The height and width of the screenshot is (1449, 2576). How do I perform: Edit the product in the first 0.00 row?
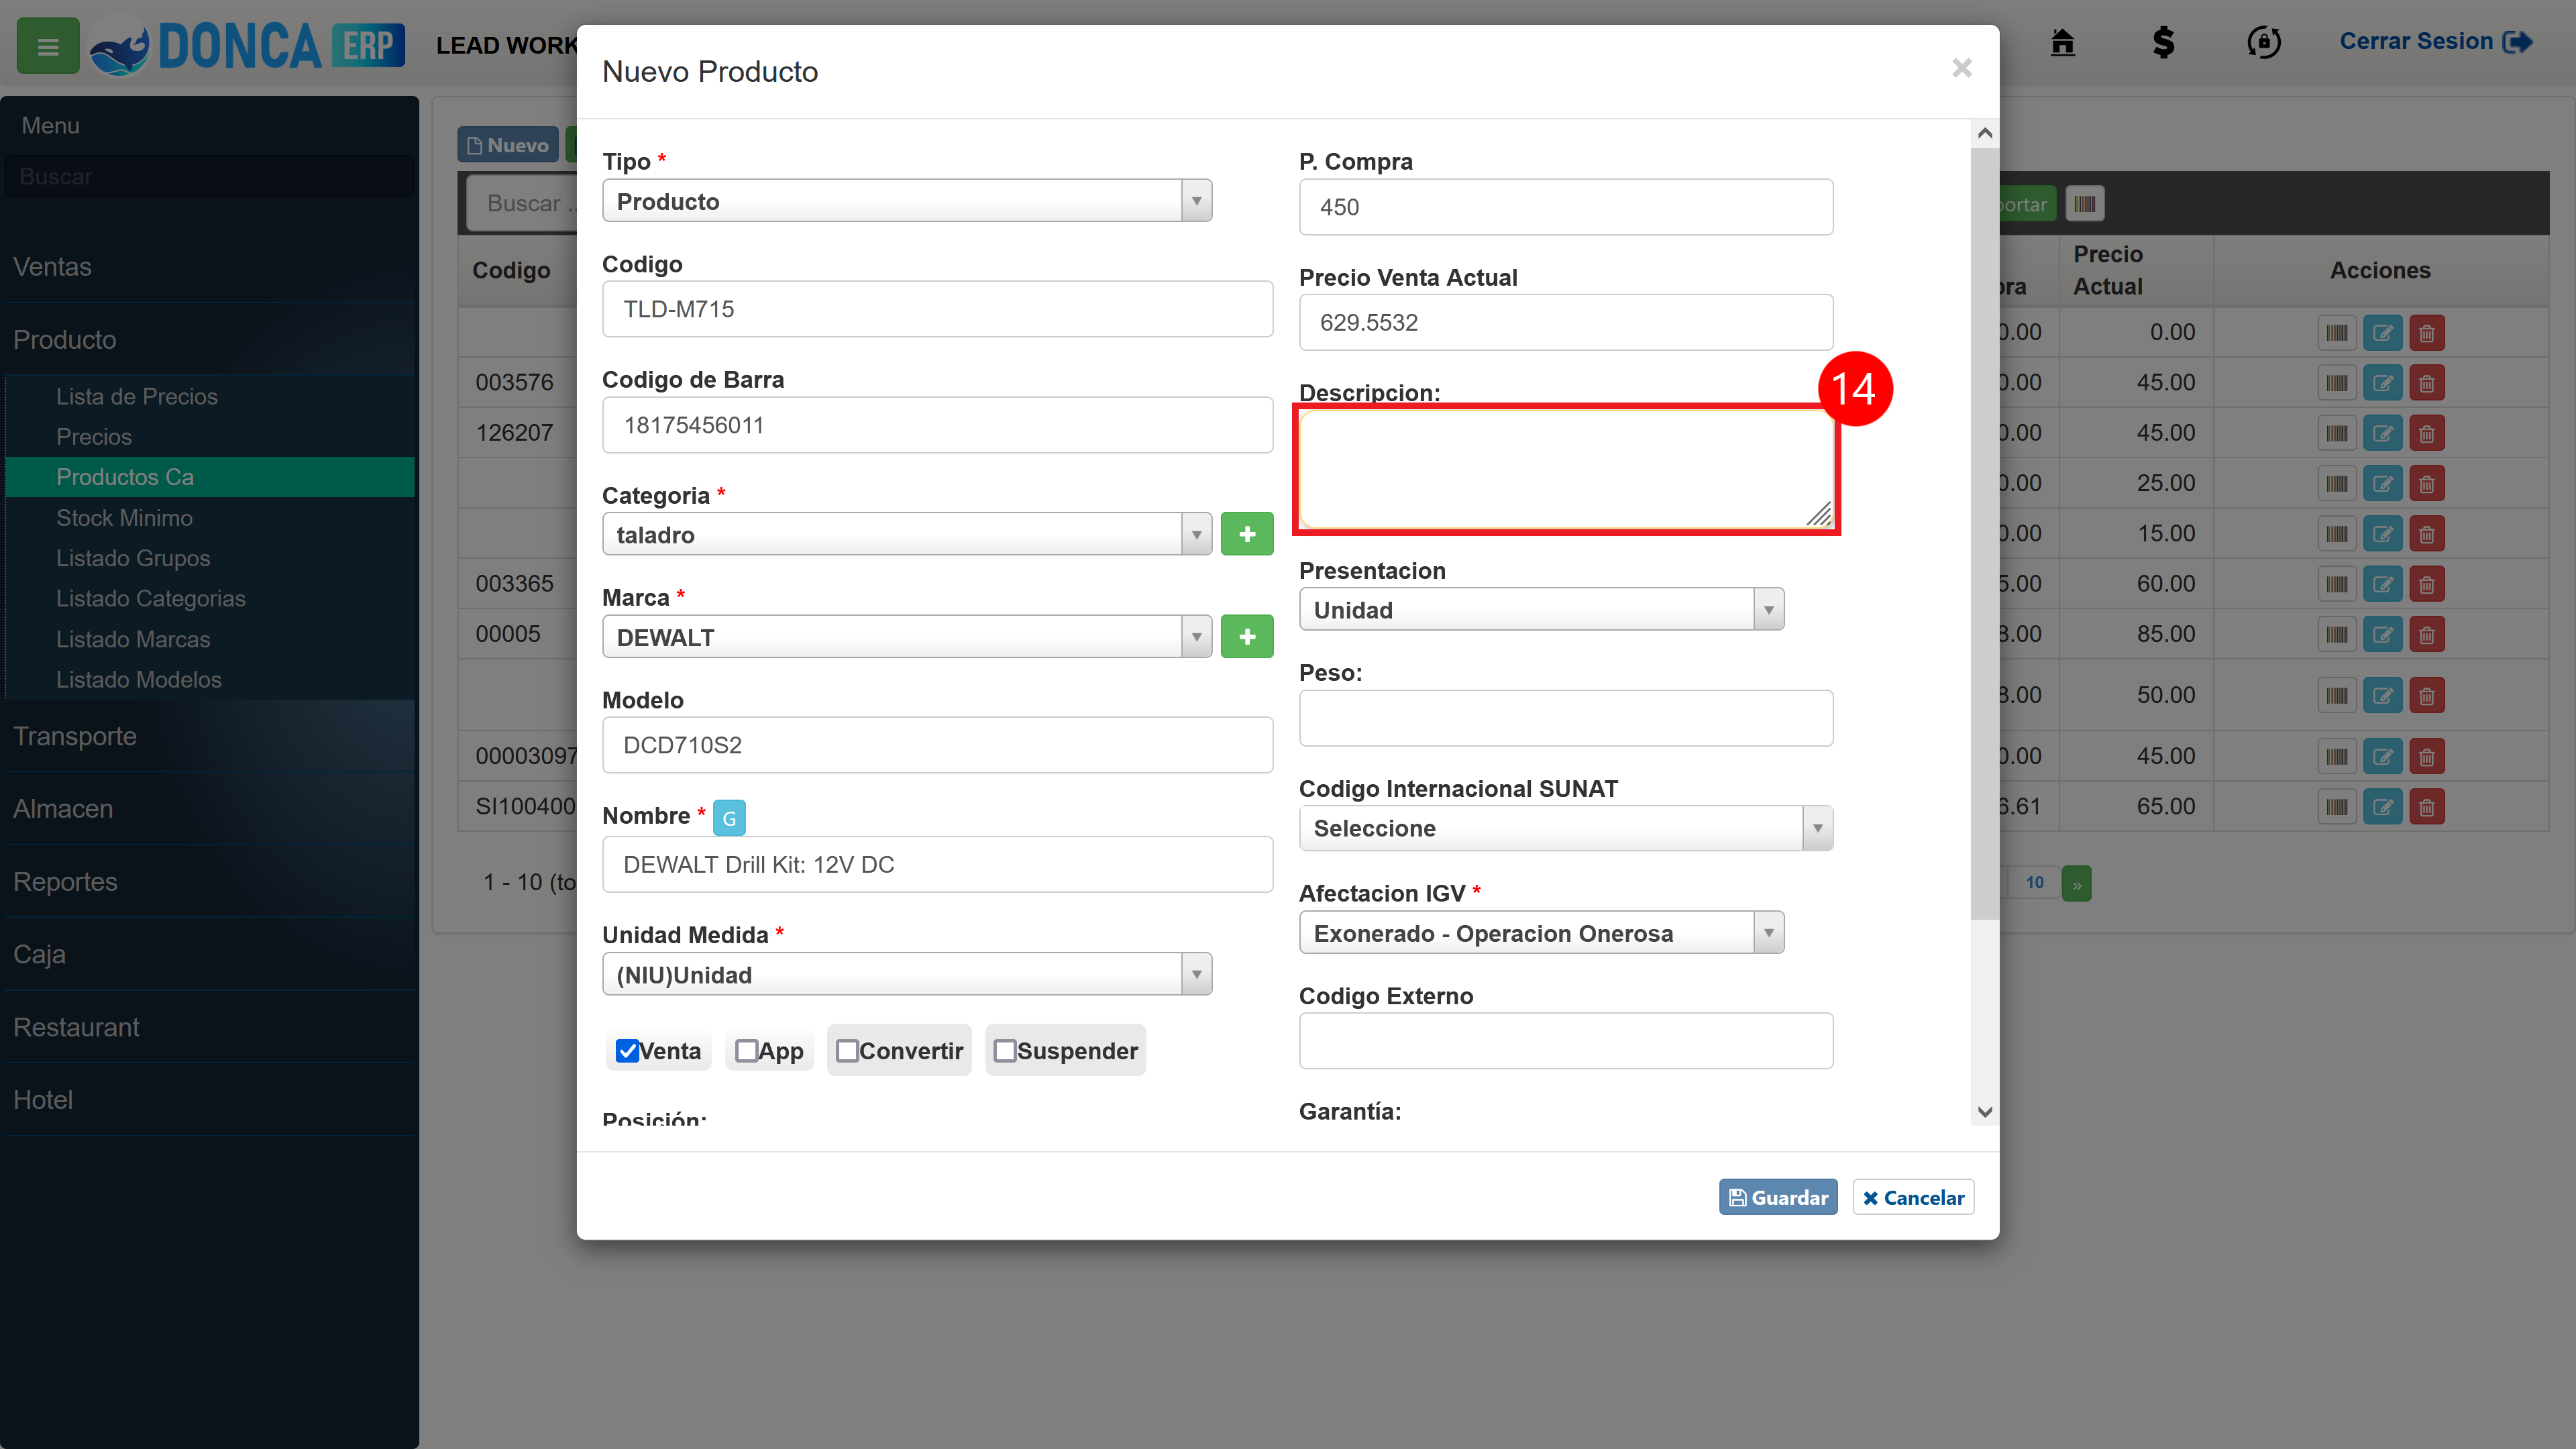click(2382, 332)
